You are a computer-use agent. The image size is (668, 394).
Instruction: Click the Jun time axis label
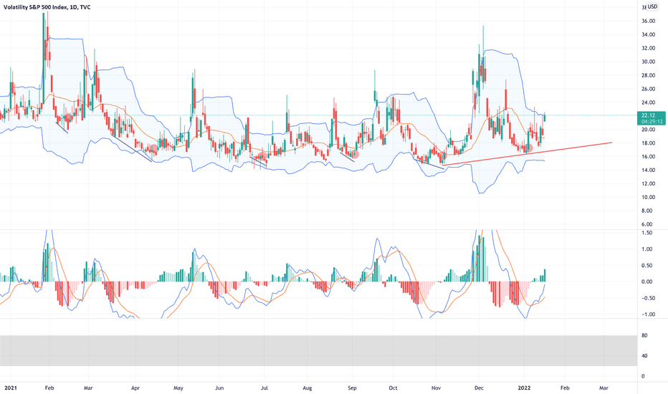pyautogui.click(x=219, y=388)
